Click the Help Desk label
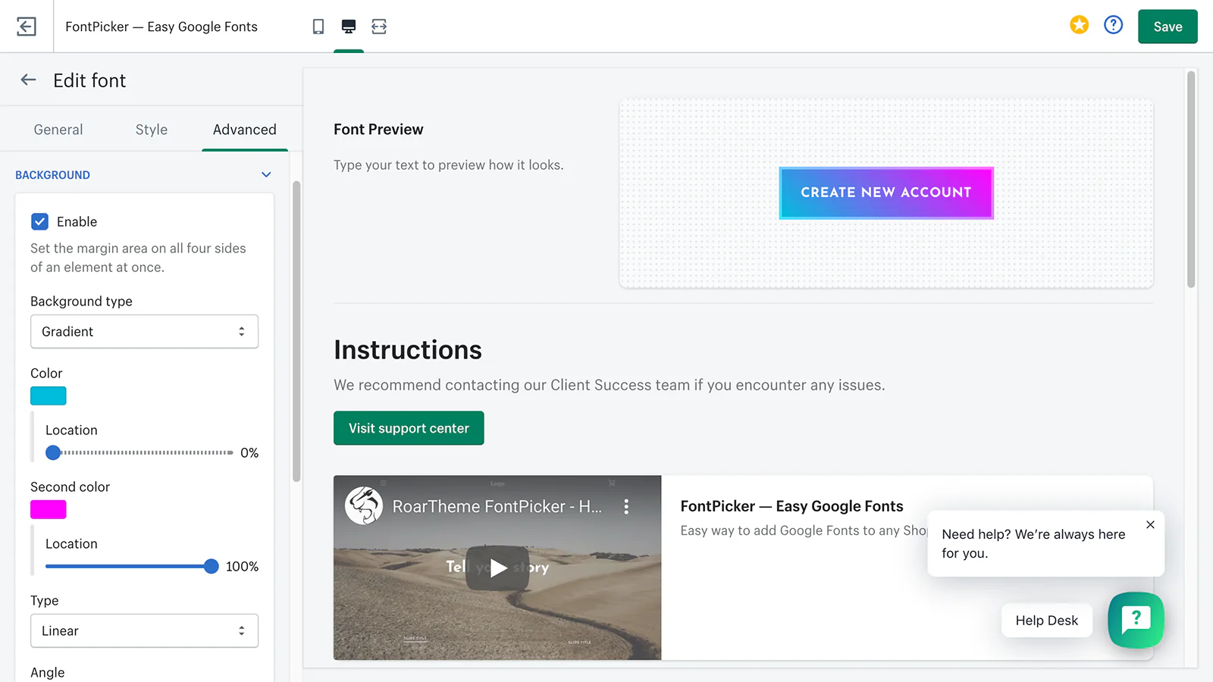This screenshot has width=1213, height=682. [1046, 620]
